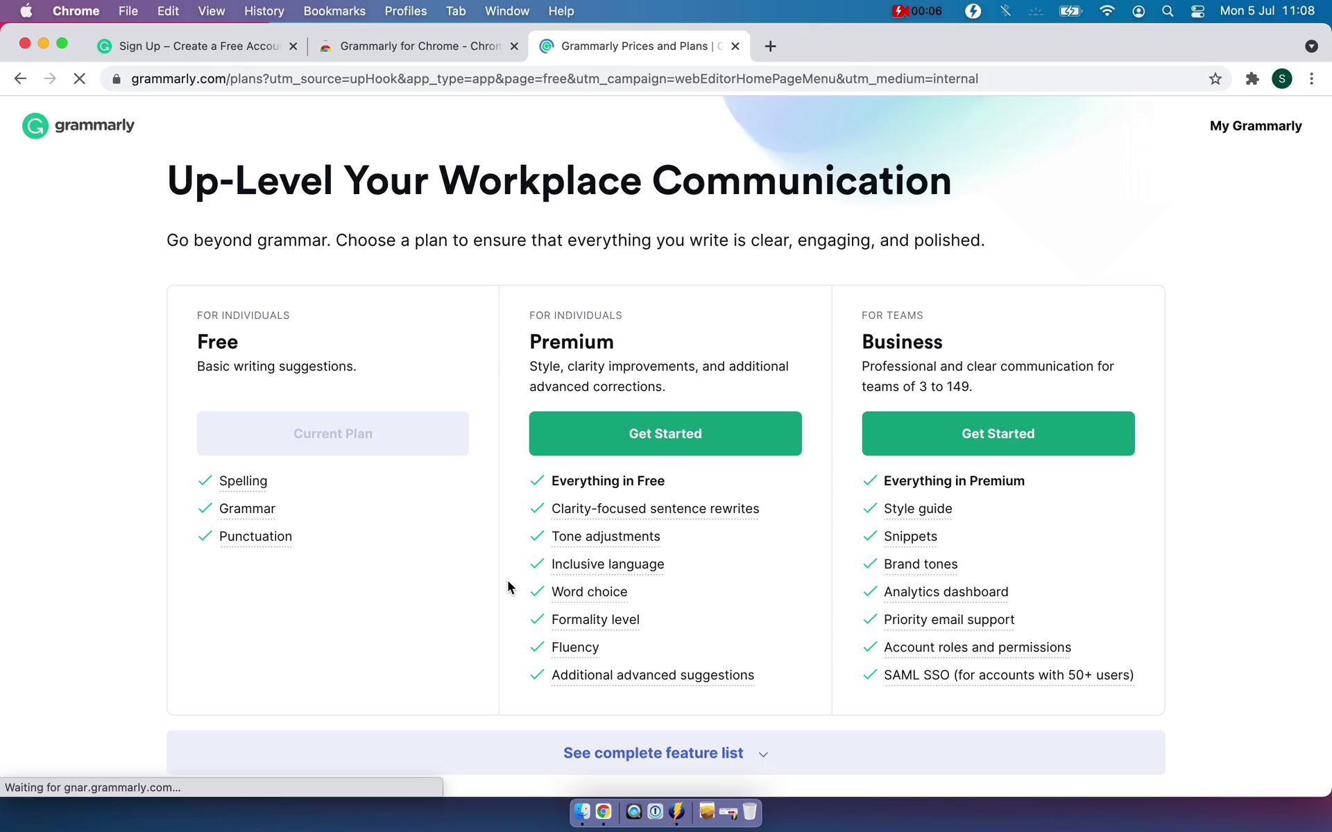Click Brand tones feature
This screenshot has height=832, width=1332.
[921, 564]
